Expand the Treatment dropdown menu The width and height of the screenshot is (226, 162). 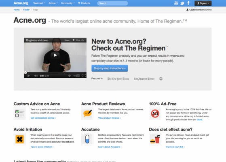pyautogui.click(x=39, y=3)
